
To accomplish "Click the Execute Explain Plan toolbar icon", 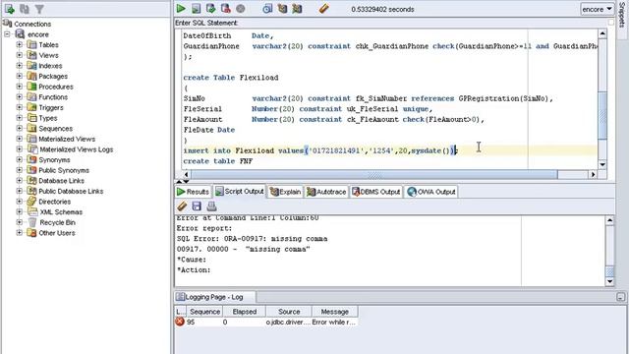I will coord(282,9).
